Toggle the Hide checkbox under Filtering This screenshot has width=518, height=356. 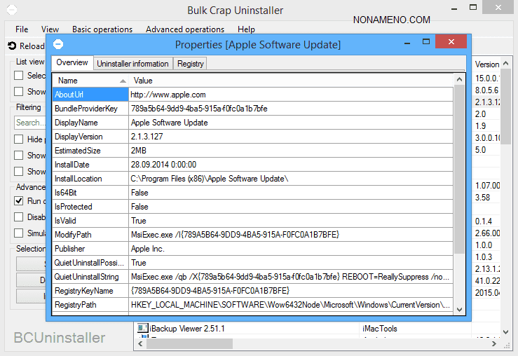click(x=20, y=139)
